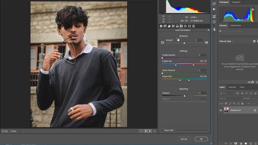Click the zoom percentage field

[x=14, y=131]
